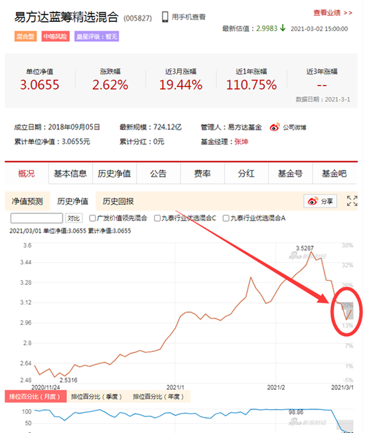Click the 数据日期 2021-3-1 text

coord(323,100)
